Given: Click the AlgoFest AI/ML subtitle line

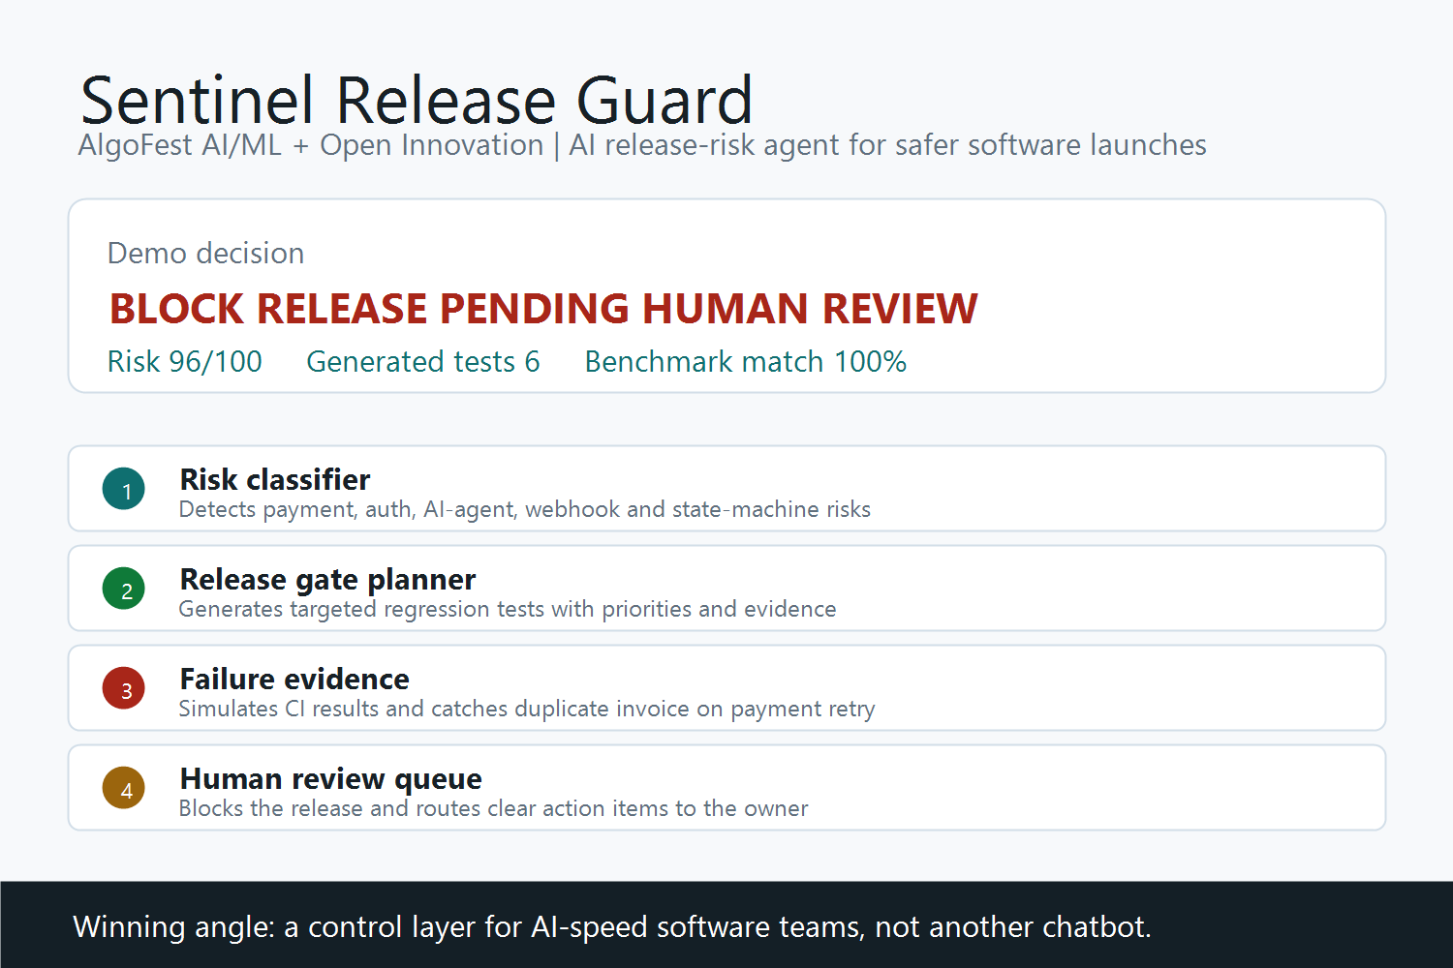Looking at the screenshot, I should [x=642, y=145].
